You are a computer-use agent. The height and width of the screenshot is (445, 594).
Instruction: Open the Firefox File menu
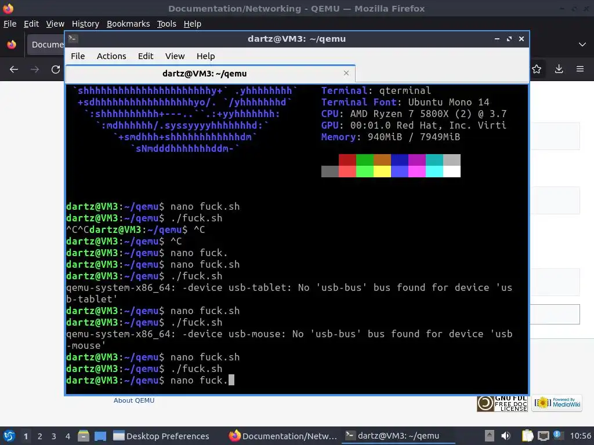[x=10, y=24]
